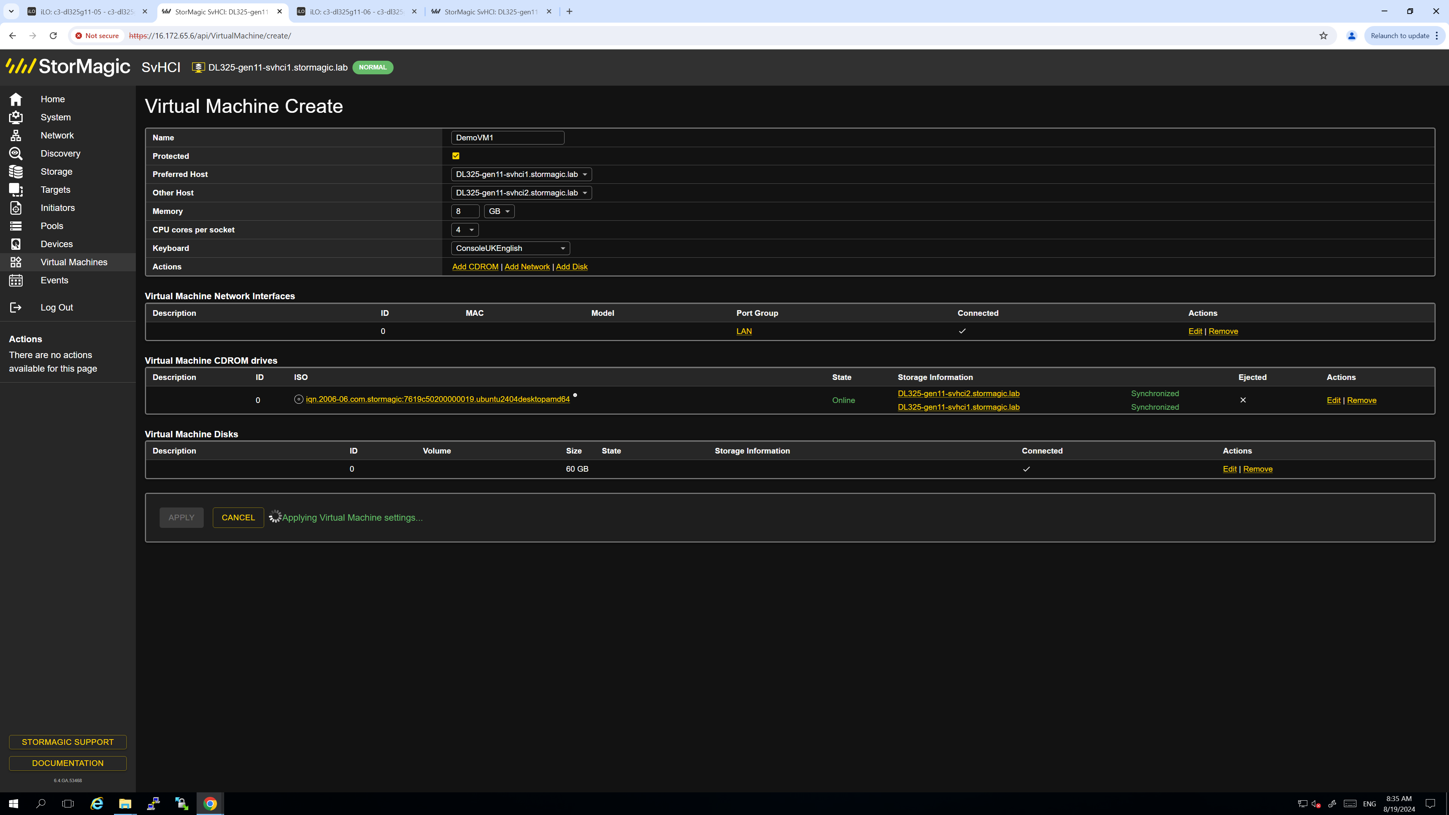Click the host server icon beside DL325-gen11-svhci1
1449x815 pixels.
click(x=198, y=68)
